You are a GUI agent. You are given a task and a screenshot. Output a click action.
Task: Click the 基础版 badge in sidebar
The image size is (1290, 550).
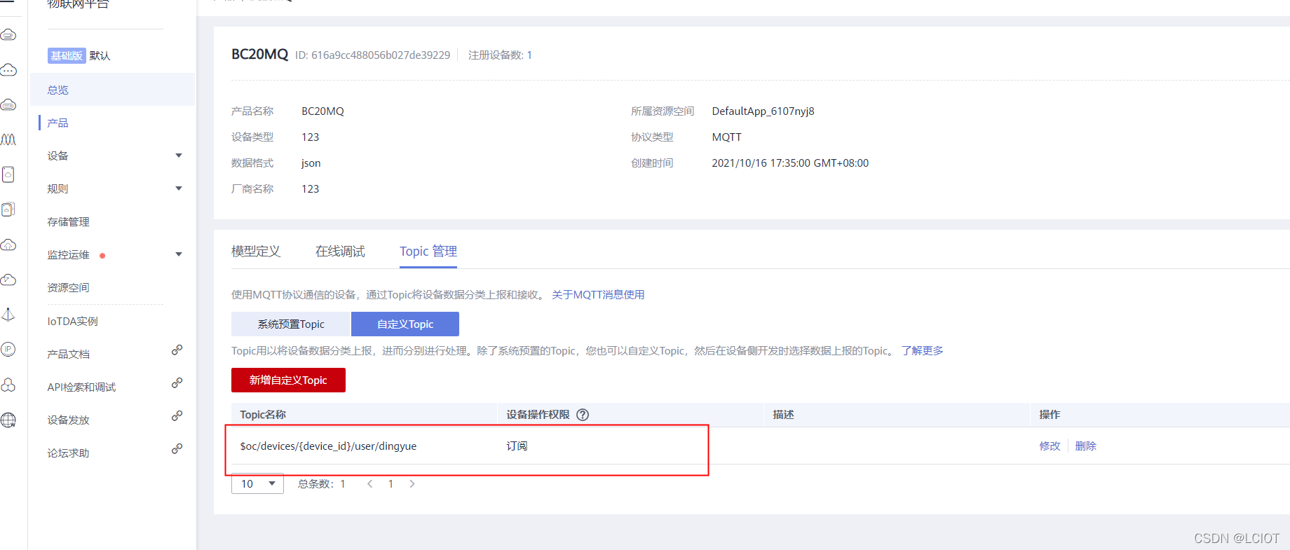[x=67, y=55]
